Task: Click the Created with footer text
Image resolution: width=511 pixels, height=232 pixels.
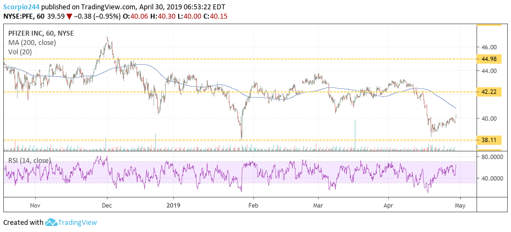Action: (x=23, y=223)
